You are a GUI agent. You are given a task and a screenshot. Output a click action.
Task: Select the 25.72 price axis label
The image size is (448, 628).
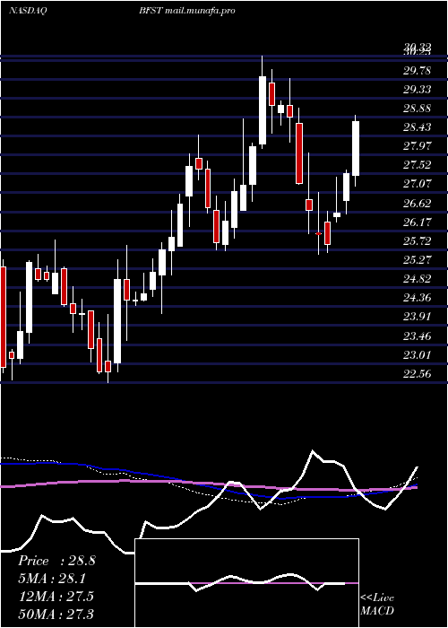point(418,240)
